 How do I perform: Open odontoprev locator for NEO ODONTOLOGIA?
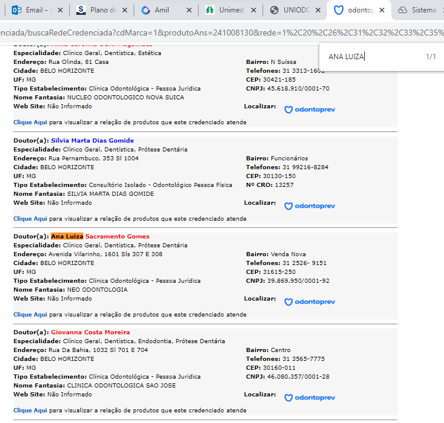coord(309,302)
